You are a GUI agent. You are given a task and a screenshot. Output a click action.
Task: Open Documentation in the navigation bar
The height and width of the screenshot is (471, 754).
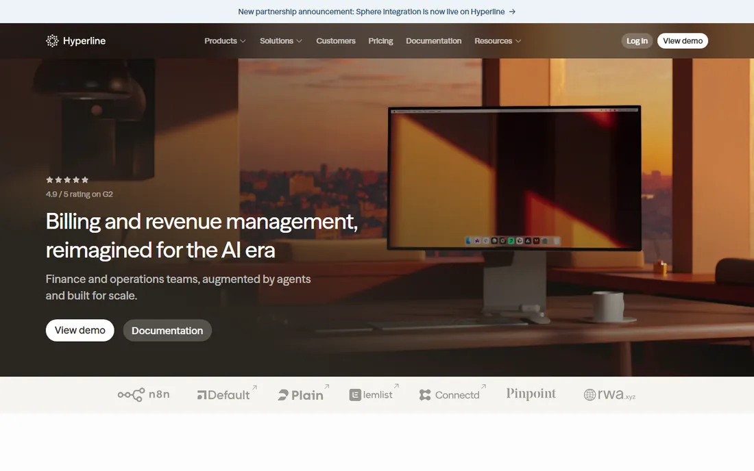pyautogui.click(x=433, y=41)
